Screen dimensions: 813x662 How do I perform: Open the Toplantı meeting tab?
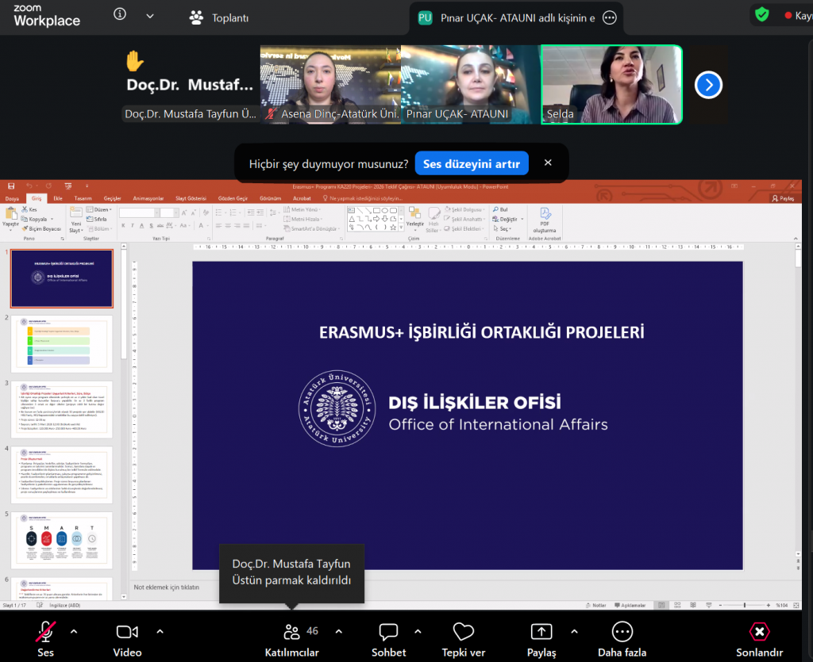pyautogui.click(x=220, y=17)
